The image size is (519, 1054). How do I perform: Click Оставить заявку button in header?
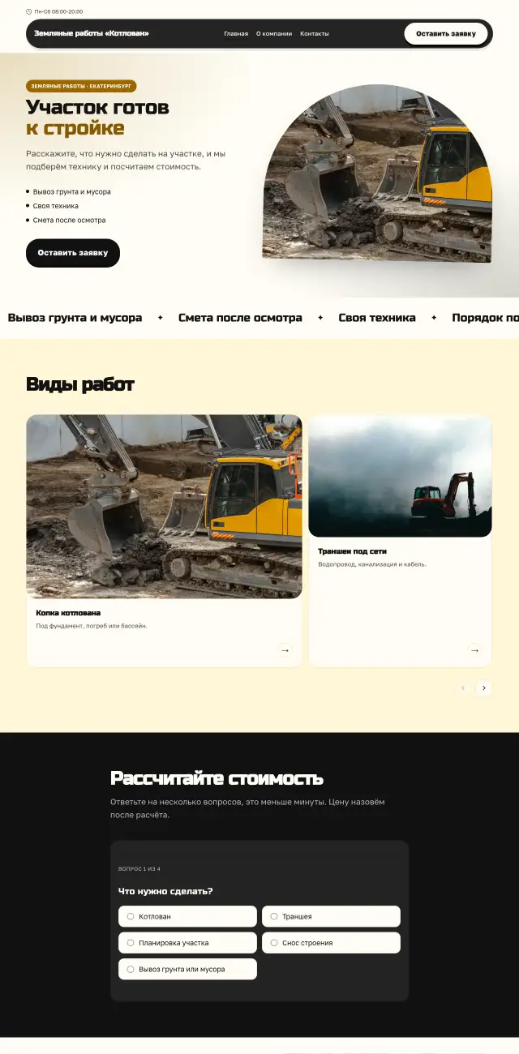446,33
